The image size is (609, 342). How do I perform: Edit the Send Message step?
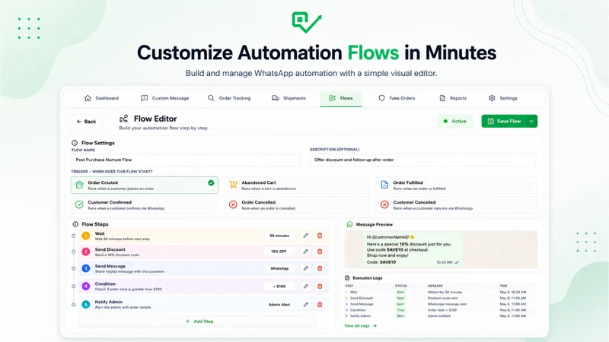tap(306, 268)
